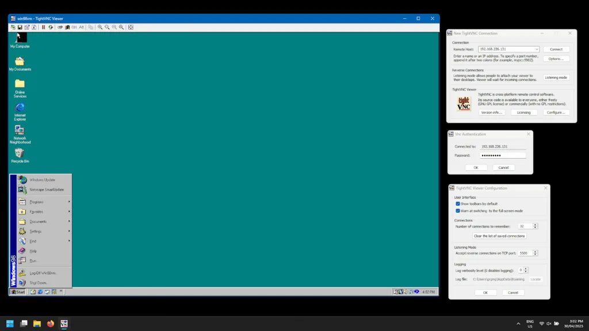Select the Network Neighborhood desktop icon
589x331 pixels.
(x=20, y=134)
